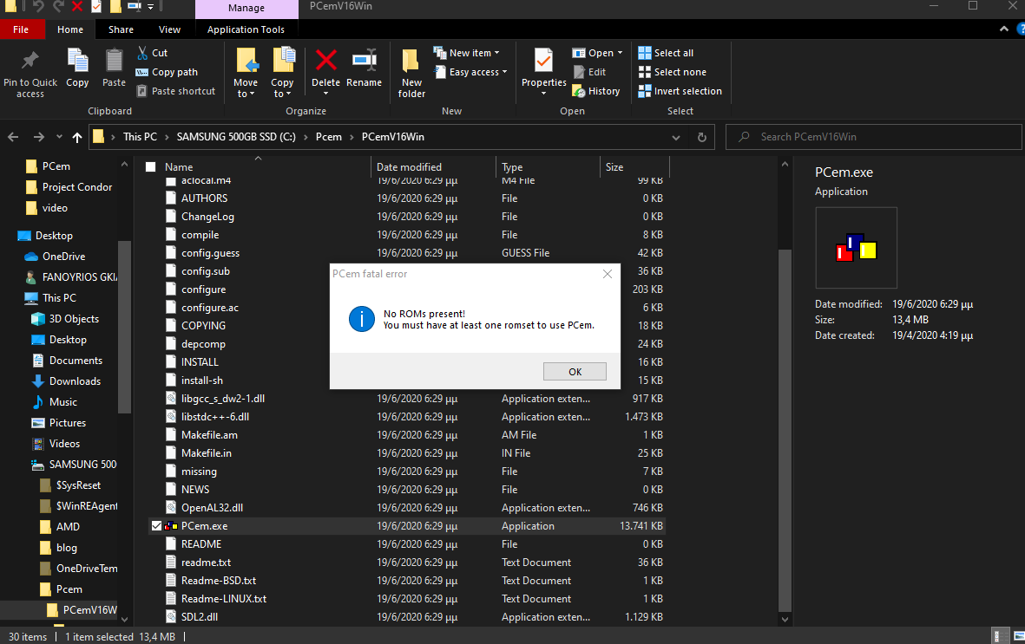Click This PC in the address bar

tap(140, 137)
